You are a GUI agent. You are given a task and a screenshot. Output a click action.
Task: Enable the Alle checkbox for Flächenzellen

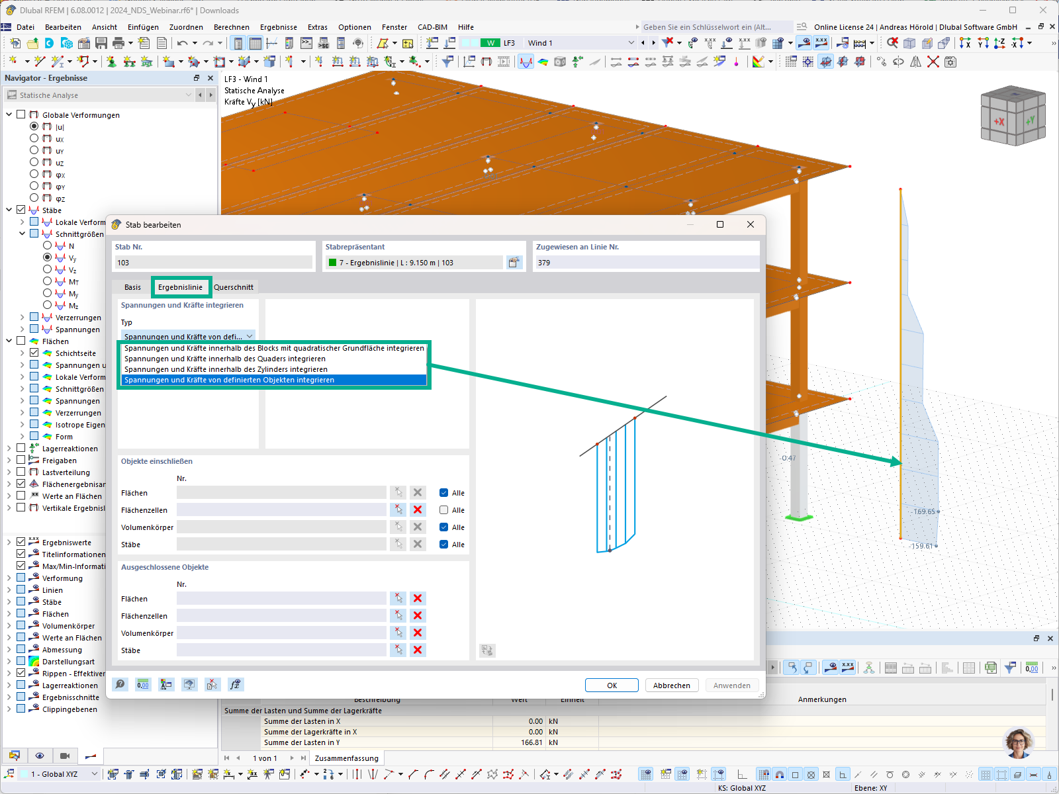click(x=442, y=509)
